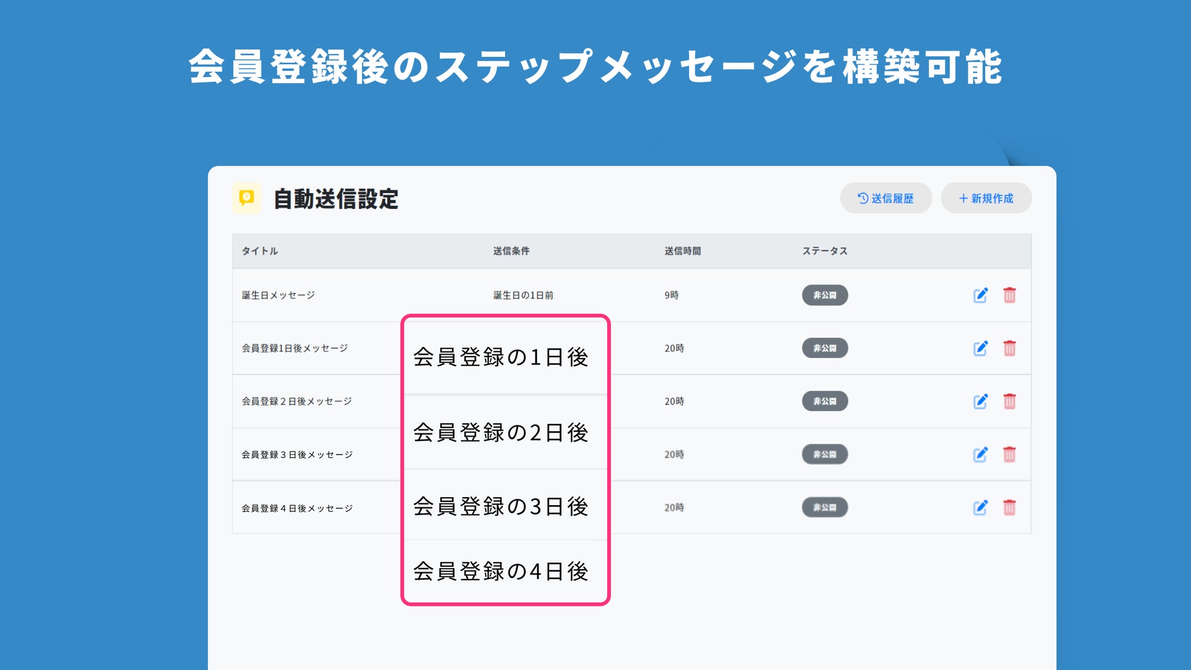Delete the 会員登録4日後メッセージ entry
The width and height of the screenshot is (1191, 670).
coord(1010,508)
